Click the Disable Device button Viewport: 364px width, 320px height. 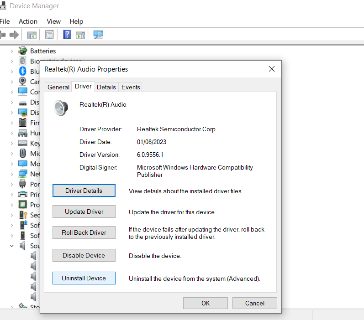84,255
